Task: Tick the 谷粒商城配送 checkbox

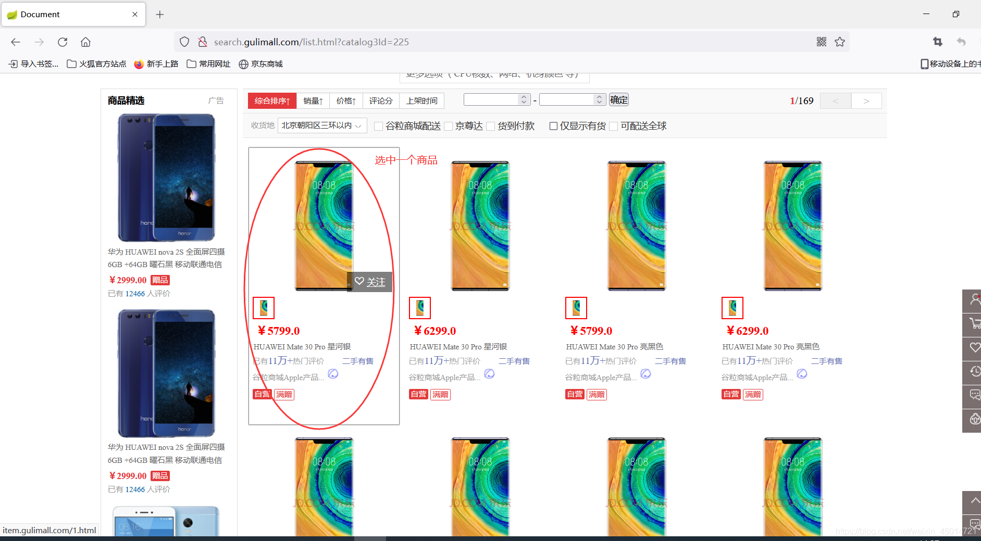Action: pos(379,127)
